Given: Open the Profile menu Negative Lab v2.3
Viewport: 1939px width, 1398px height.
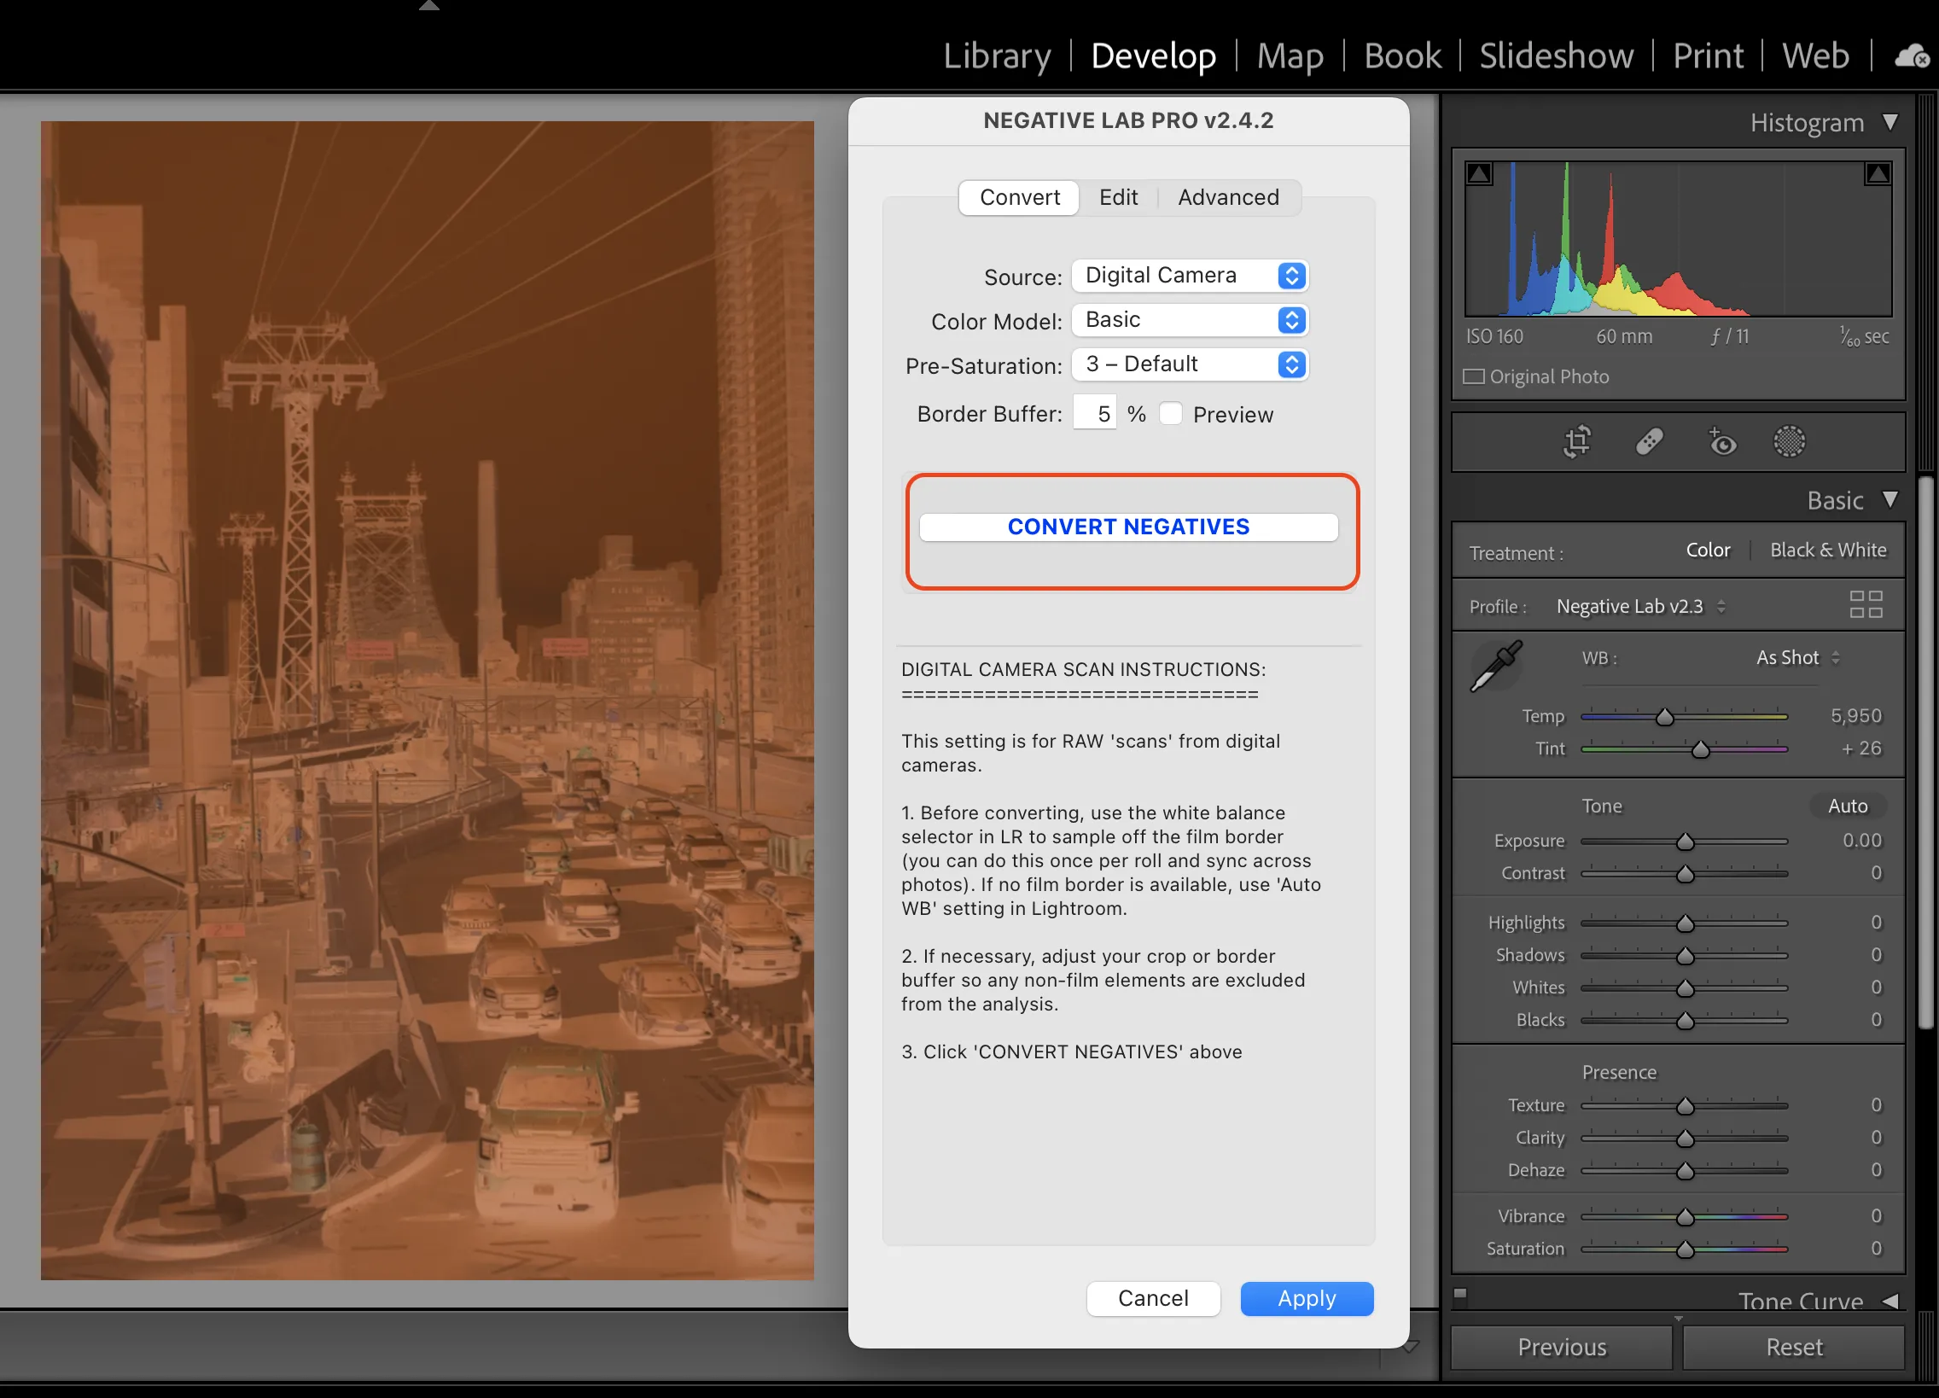Looking at the screenshot, I should 1640,606.
